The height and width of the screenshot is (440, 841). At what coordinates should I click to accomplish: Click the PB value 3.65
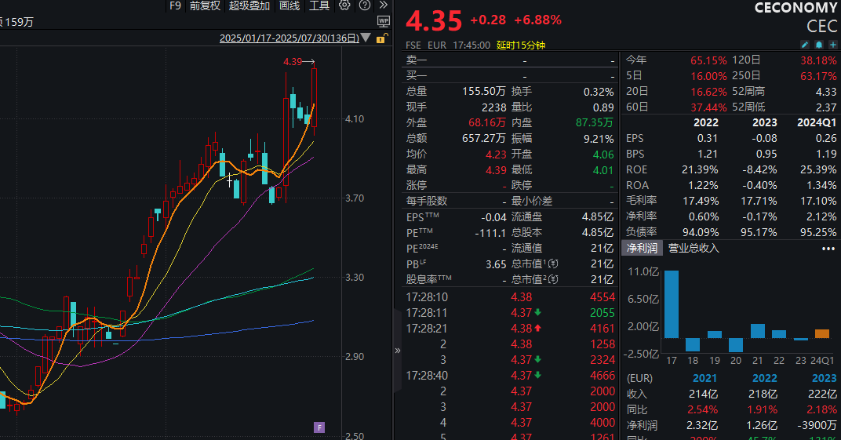pos(496,264)
